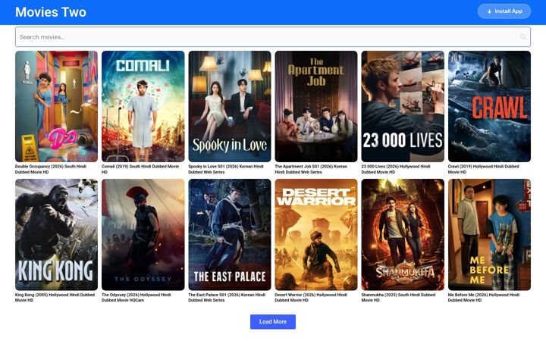Focus the Search movies input field
The image size is (546, 341).
pos(273,37)
